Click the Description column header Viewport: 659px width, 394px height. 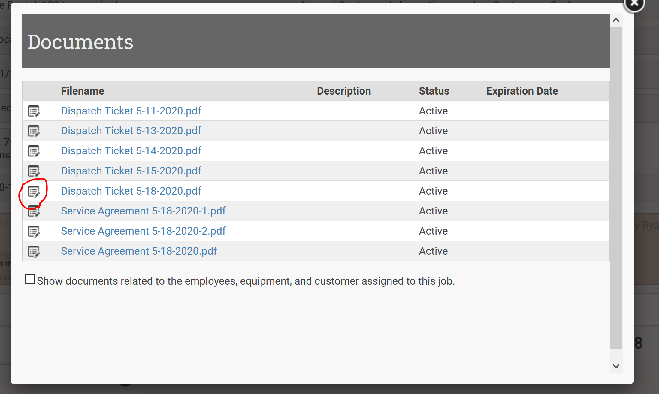[344, 91]
